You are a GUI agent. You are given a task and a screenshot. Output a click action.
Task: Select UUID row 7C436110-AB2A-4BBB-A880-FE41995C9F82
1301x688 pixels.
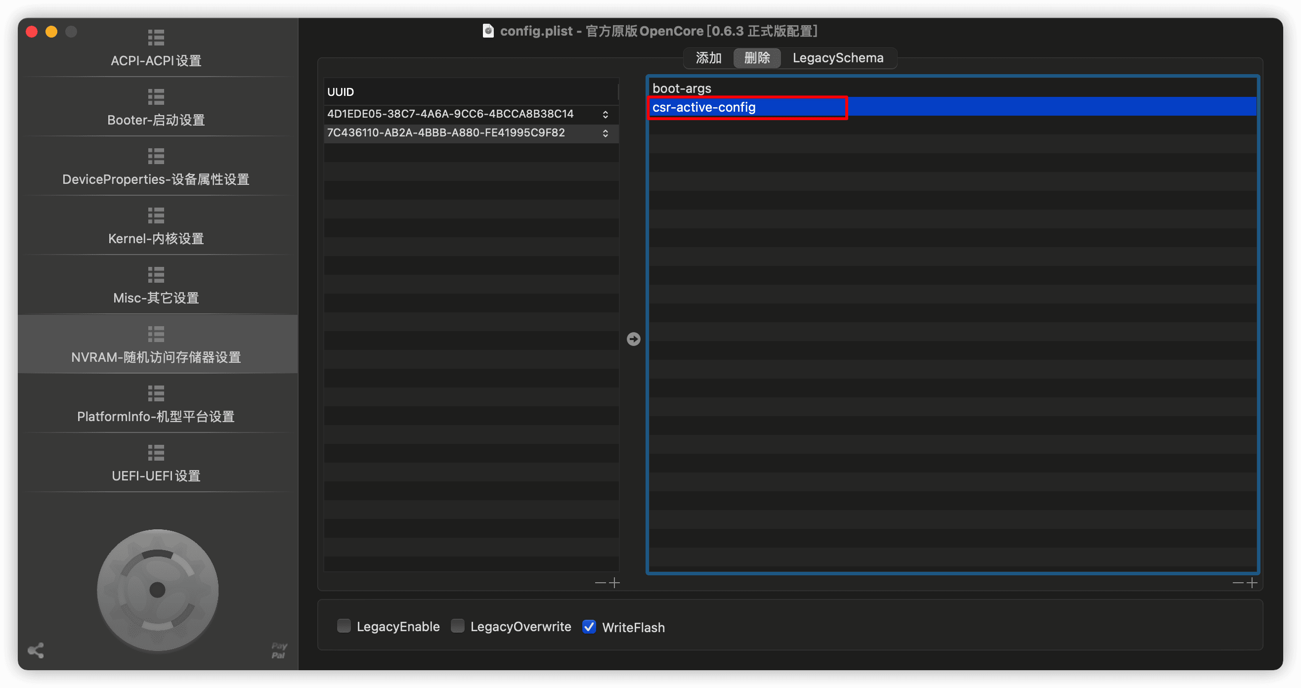471,133
